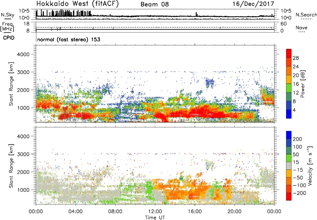Click the 'N.Search' legend label
317x220 pixels.
[x=306, y=15]
